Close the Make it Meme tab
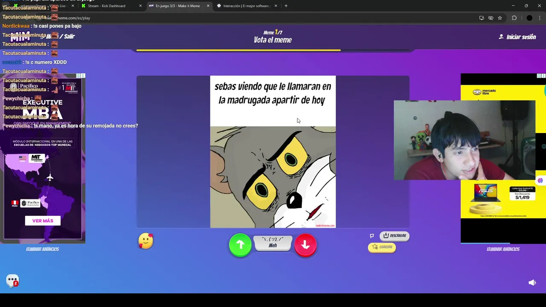 [208, 6]
